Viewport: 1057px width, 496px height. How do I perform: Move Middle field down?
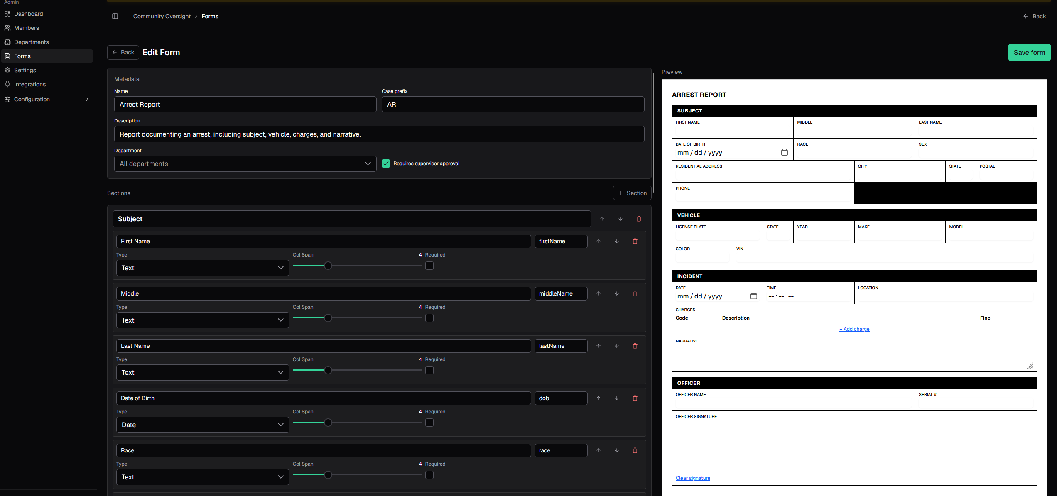coord(617,293)
